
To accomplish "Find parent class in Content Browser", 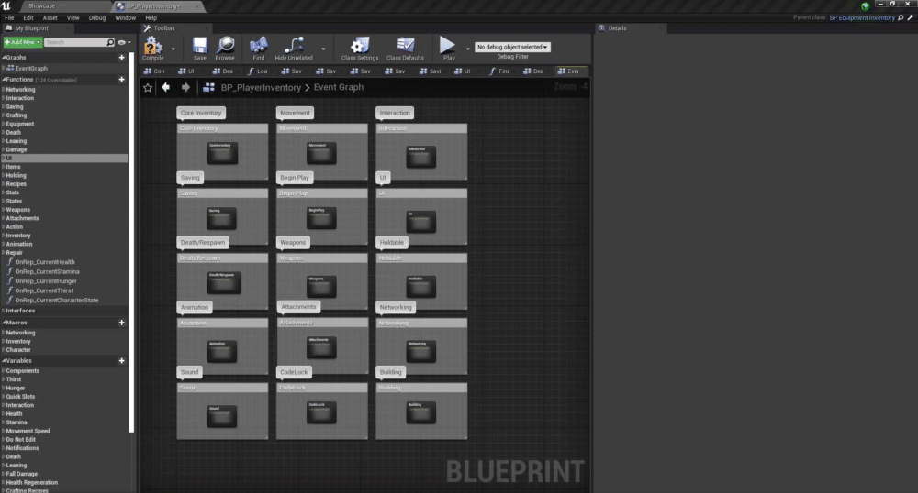I will pyautogui.click(x=901, y=17).
